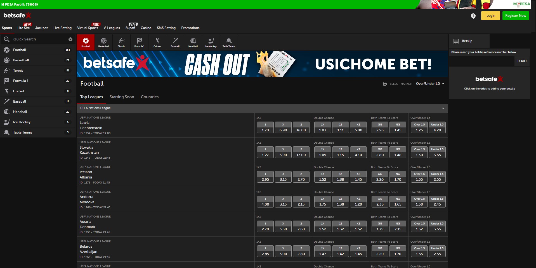Select NG 2.15 for Austria match
Screen dimensions: 536x268
point(398,226)
